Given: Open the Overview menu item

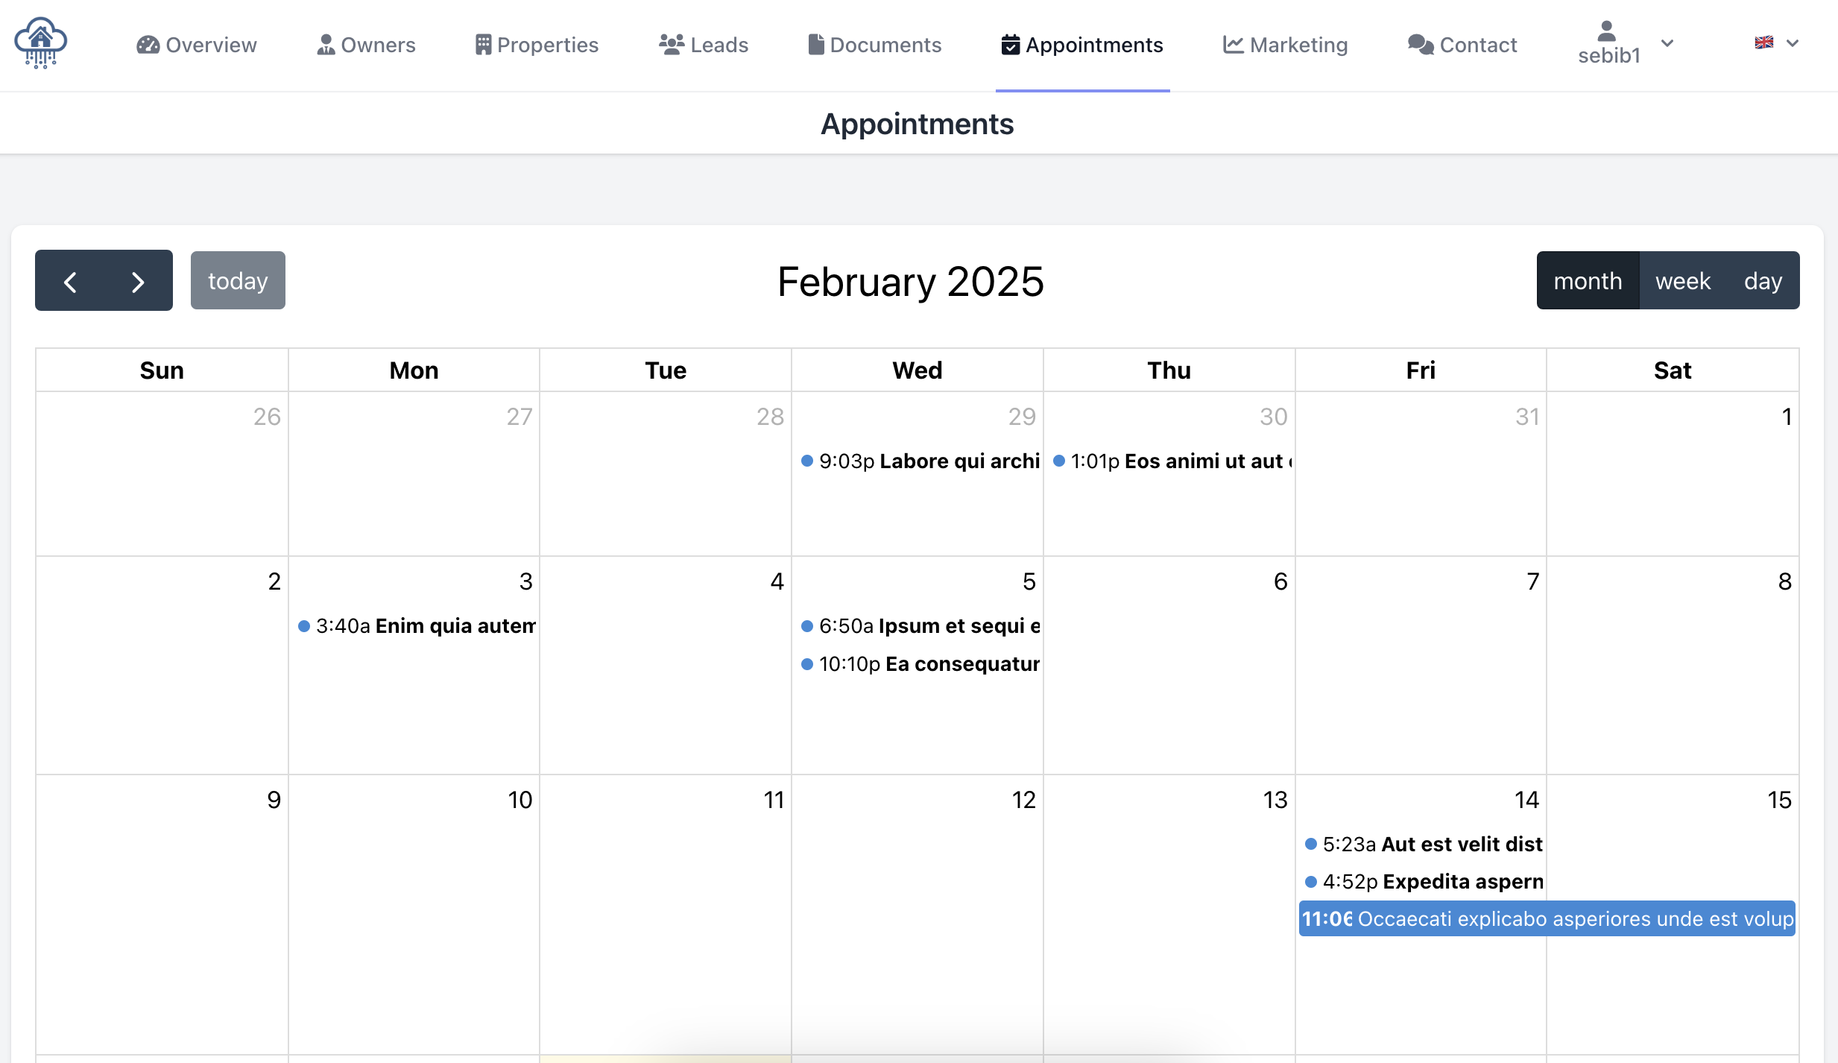Looking at the screenshot, I should 197,45.
